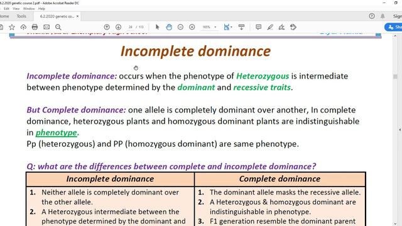The image size is (402, 226).
Task: Click the green word Heterozygous
Action: tap(263, 76)
